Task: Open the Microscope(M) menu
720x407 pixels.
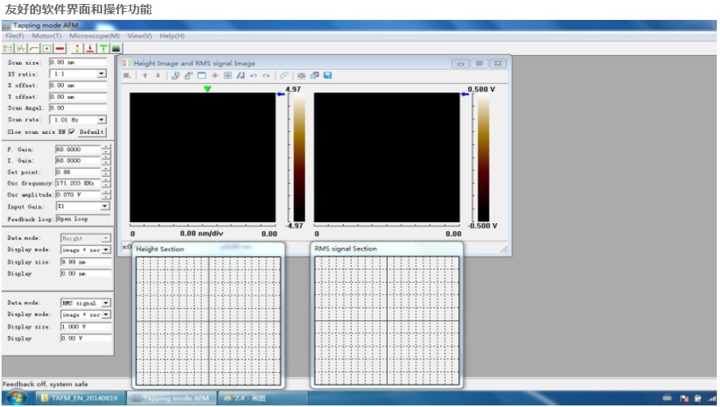Action: pos(94,36)
